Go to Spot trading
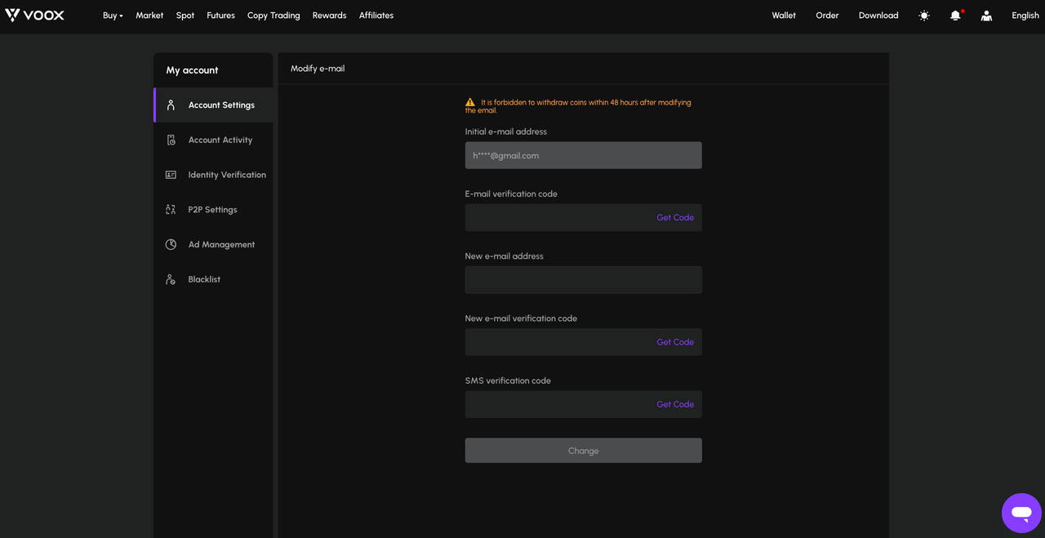 point(185,16)
